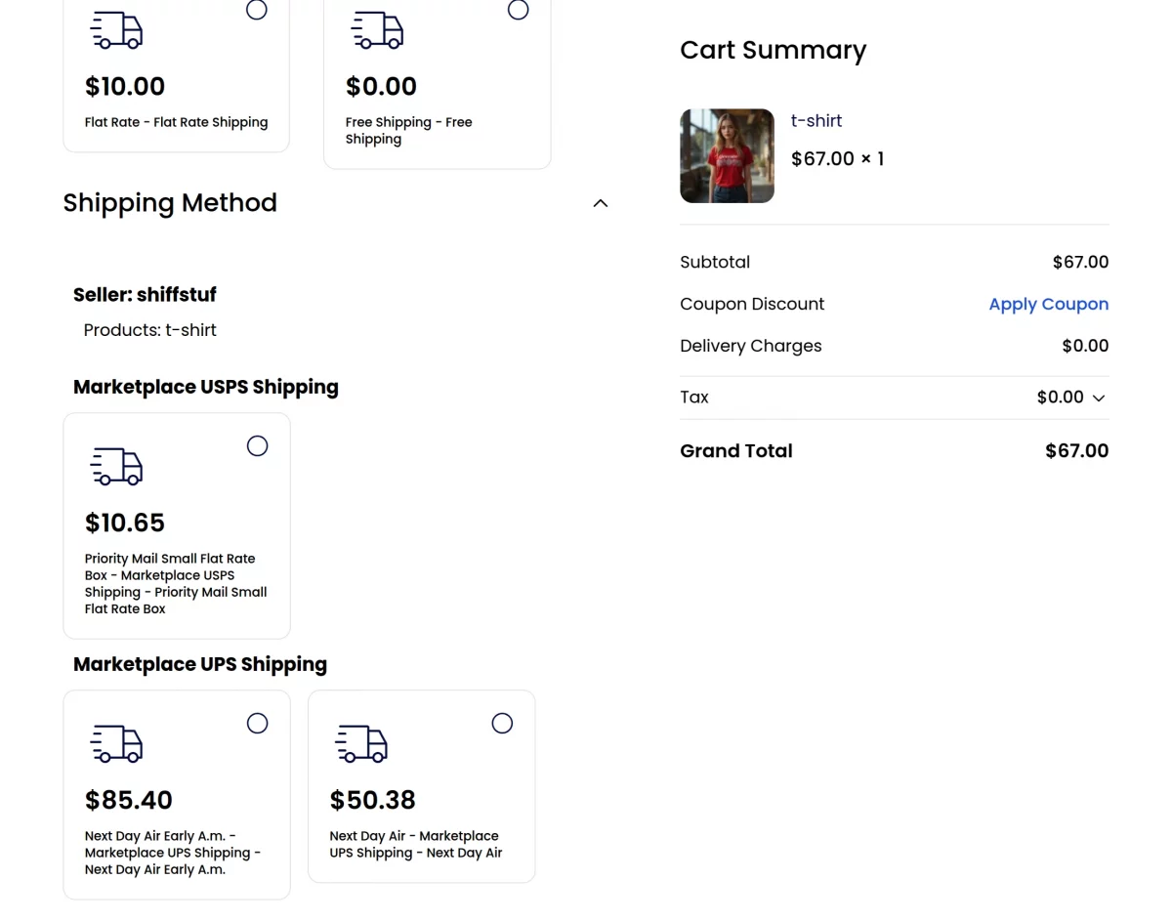
Task: Expand the Tax breakdown chevron
Action: click(1098, 398)
